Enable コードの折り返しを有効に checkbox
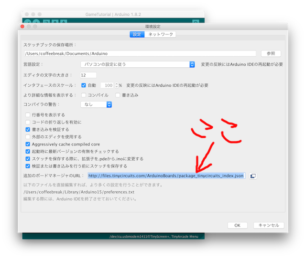The height and width of the screenshot is (258, 306). point(28,122)
